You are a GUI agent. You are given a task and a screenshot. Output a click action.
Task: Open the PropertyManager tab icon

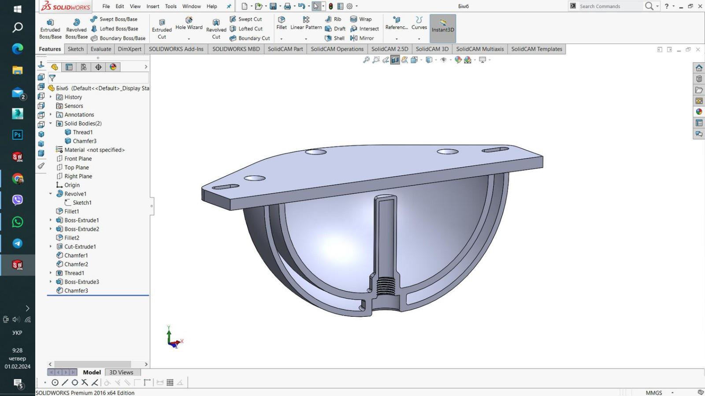(x=69, y=67)
